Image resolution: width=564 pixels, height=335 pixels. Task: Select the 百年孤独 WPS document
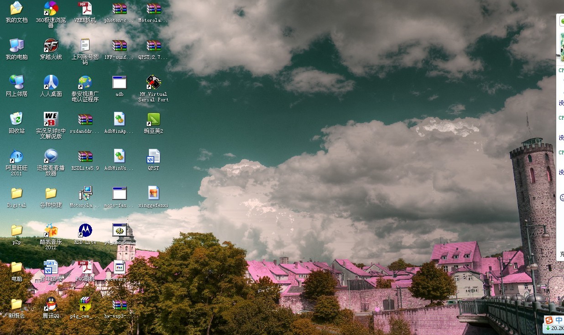coord(51,267)
